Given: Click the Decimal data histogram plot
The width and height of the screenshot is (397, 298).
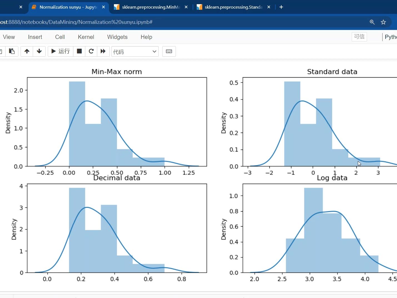Looking at the screenshot, I should click(x=117, y=228).
